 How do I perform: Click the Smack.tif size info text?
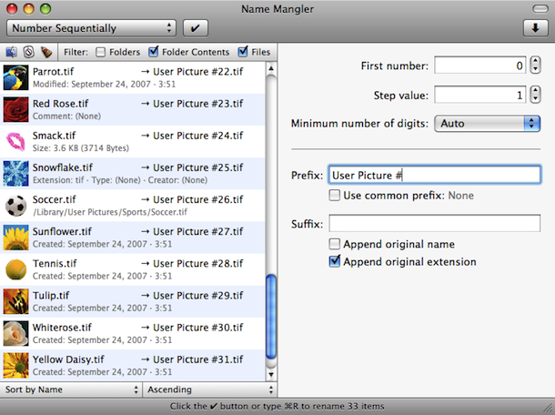81,148
